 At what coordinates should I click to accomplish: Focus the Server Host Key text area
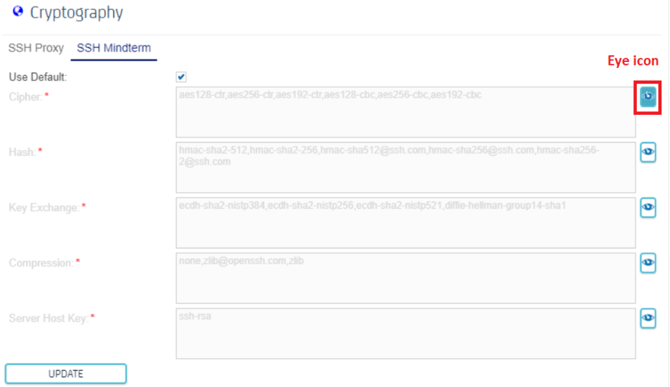[406, 333]
